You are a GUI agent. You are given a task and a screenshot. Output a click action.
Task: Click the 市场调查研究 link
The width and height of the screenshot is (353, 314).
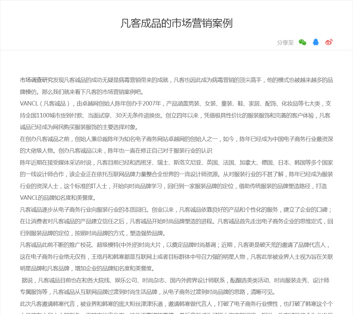click(36, 80)
